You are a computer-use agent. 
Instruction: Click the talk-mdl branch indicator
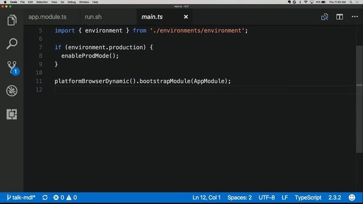(21, 198)
